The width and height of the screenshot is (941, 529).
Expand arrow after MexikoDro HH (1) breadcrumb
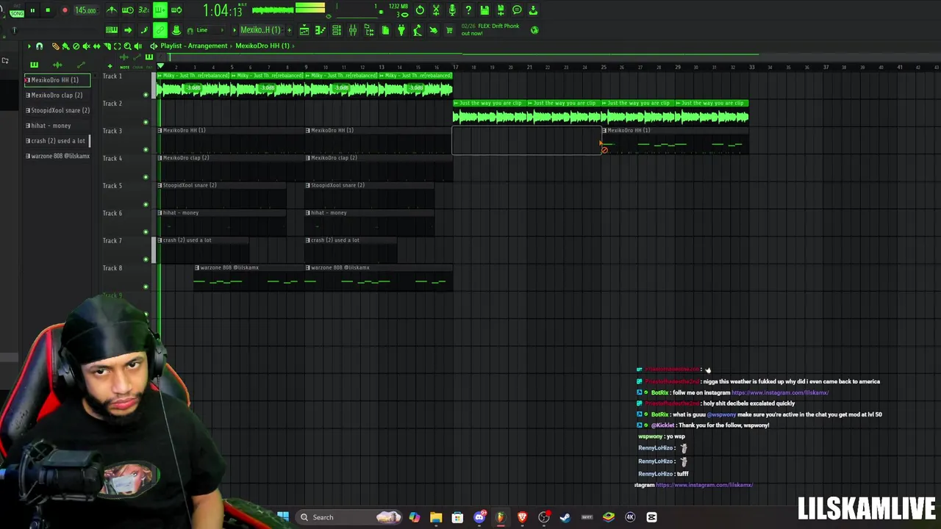coord(293,46)
